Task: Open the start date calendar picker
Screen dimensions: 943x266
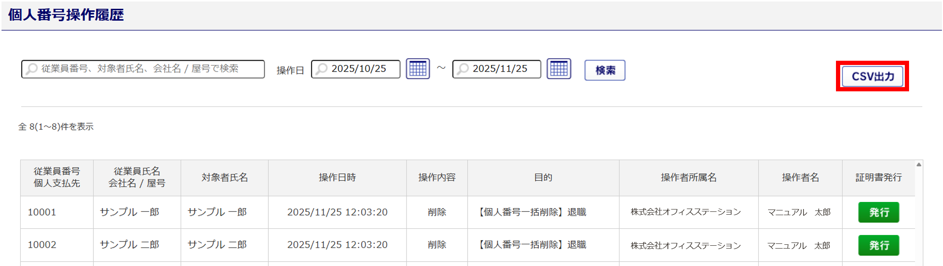Action: pyautogui.click(x=418, y=69)
